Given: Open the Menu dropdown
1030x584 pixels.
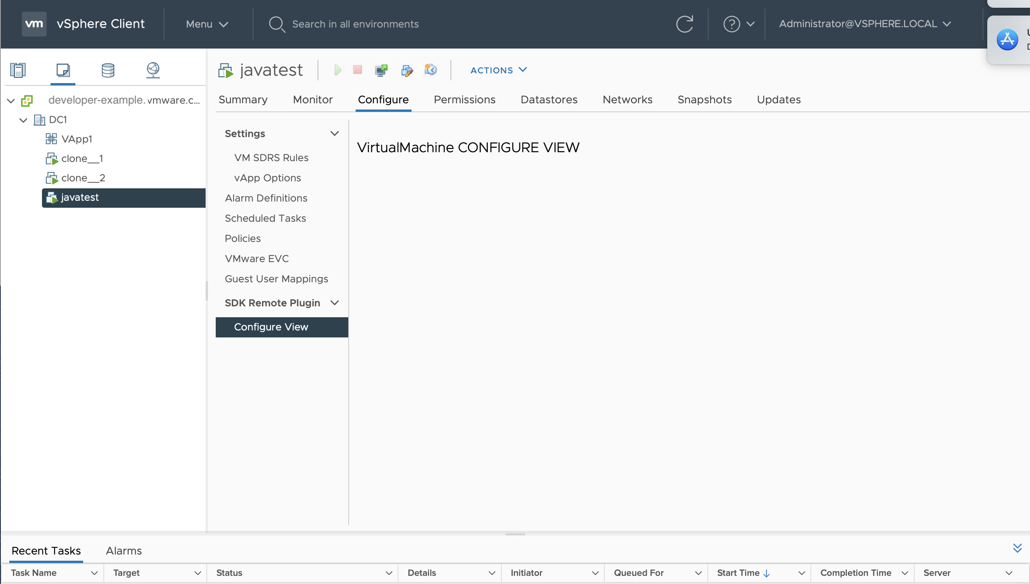Looking at the screenshot, I should 207,24.
